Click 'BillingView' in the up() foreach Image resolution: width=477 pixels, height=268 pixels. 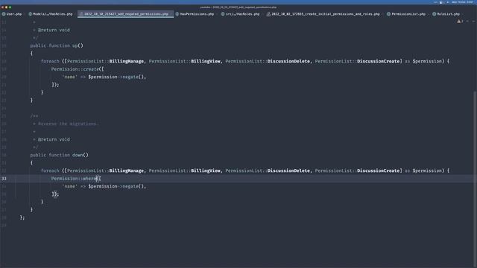(x=206, y=61)
